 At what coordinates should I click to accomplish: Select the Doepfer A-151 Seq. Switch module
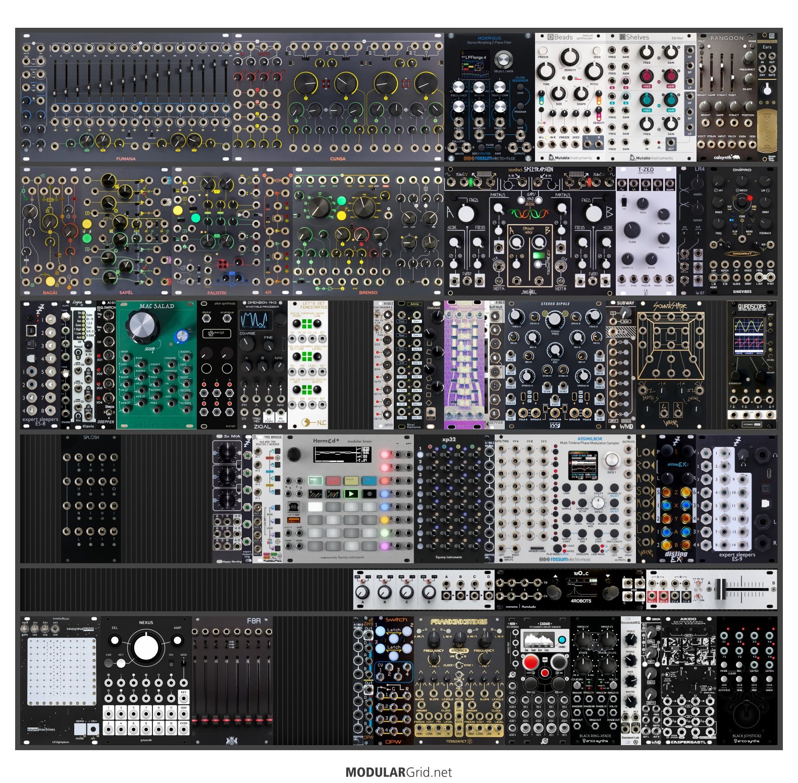[x=106, y=365]
